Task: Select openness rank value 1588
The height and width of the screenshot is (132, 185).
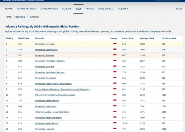Action: tap(142, 44)
